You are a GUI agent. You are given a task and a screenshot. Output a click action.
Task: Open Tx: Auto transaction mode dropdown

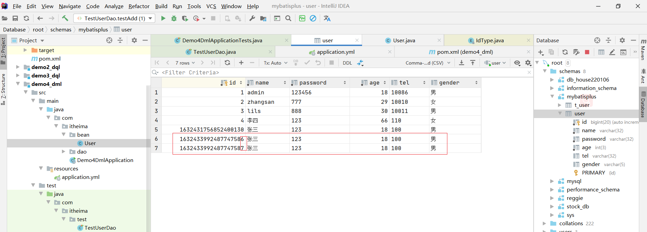click(275, 63)
